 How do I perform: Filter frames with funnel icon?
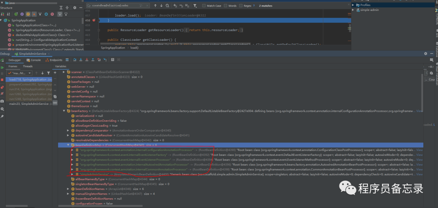[49, 73]
